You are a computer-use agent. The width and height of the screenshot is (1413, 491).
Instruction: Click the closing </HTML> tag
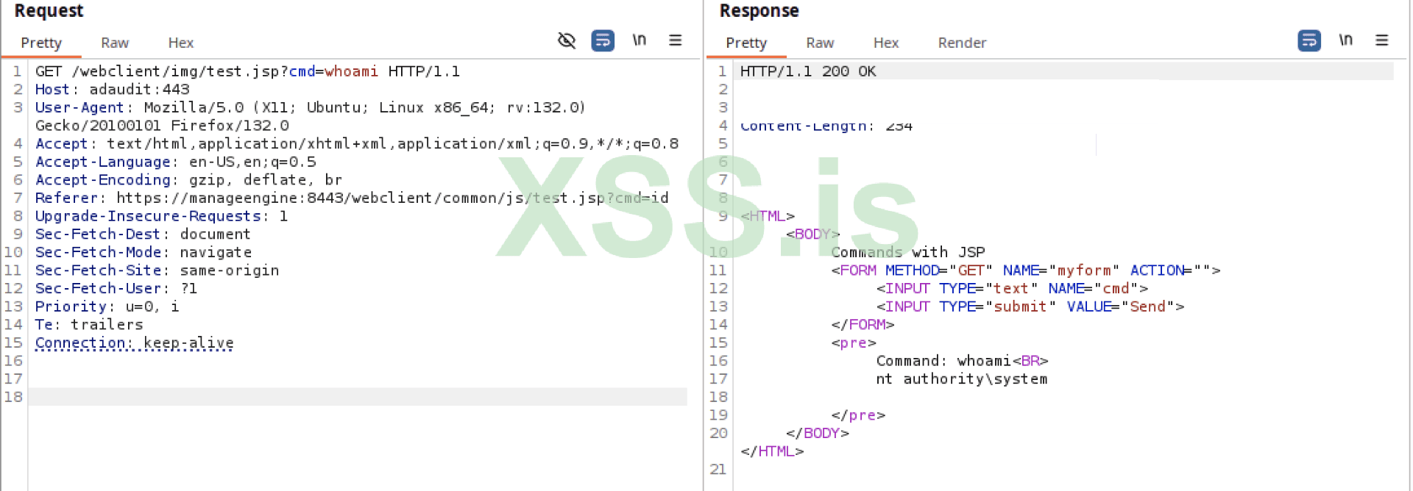pyautogui.click(x=772, y=451)
